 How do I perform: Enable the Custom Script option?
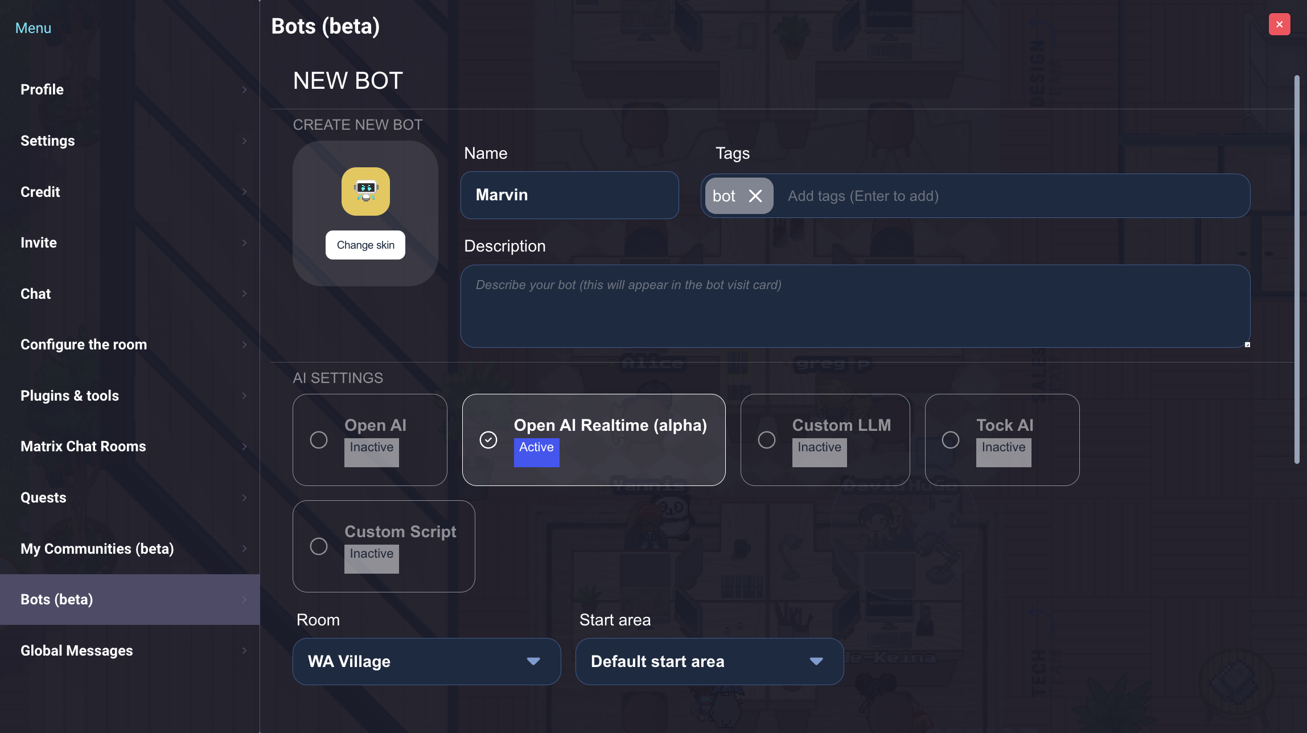[x=320, y=546]
